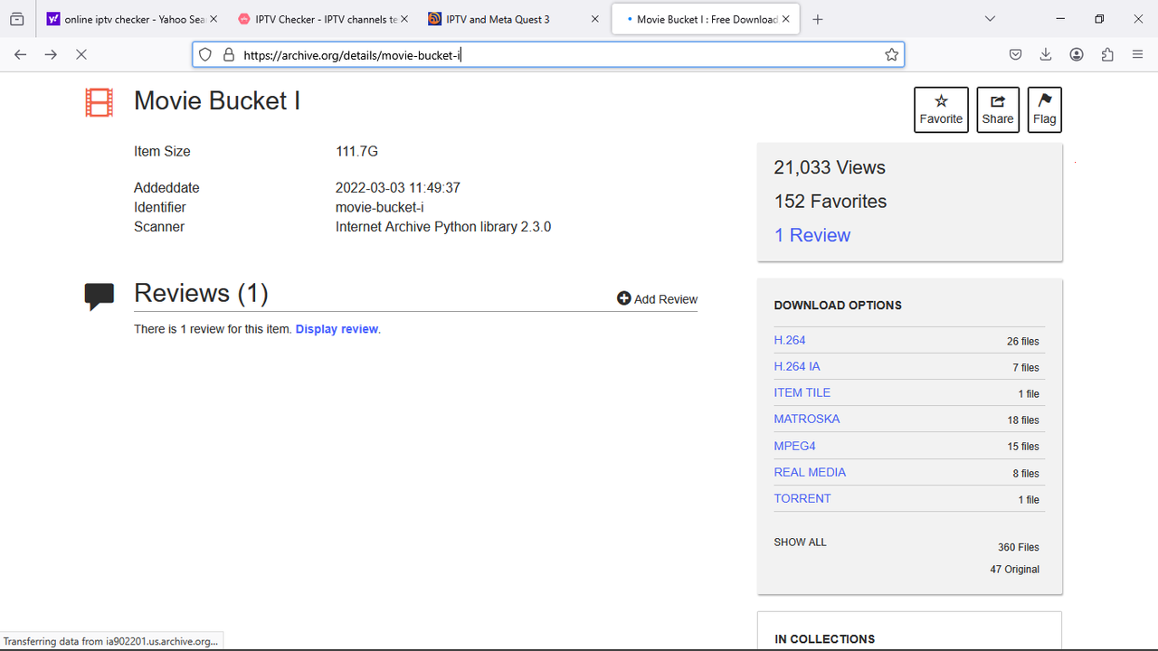Open the Firefox application menu
Screen dimensions: 1158x651
coord(1138,55)
